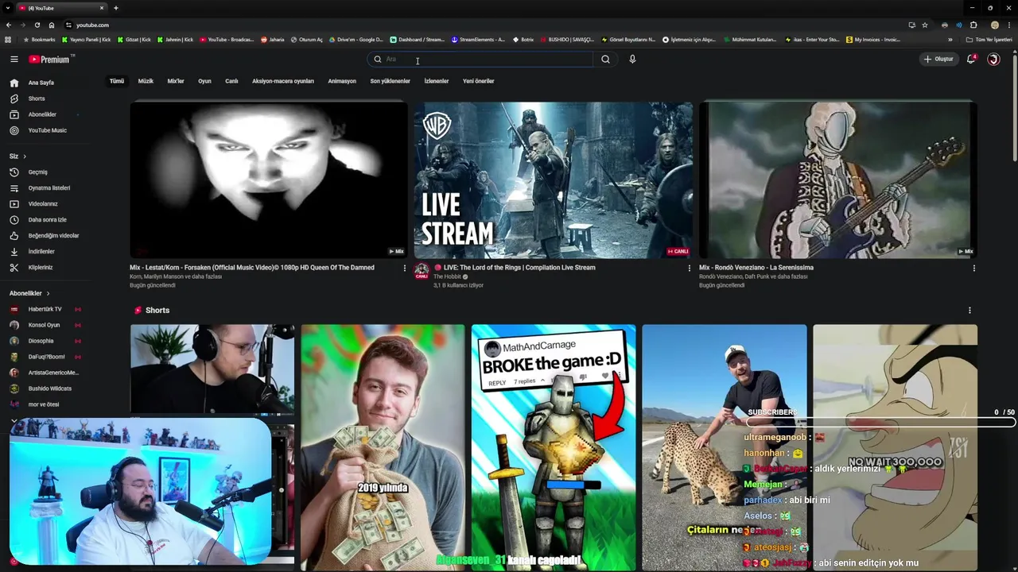Open the notifications bell icon
The image size is (1018, 572).
(x=970, y=59)
